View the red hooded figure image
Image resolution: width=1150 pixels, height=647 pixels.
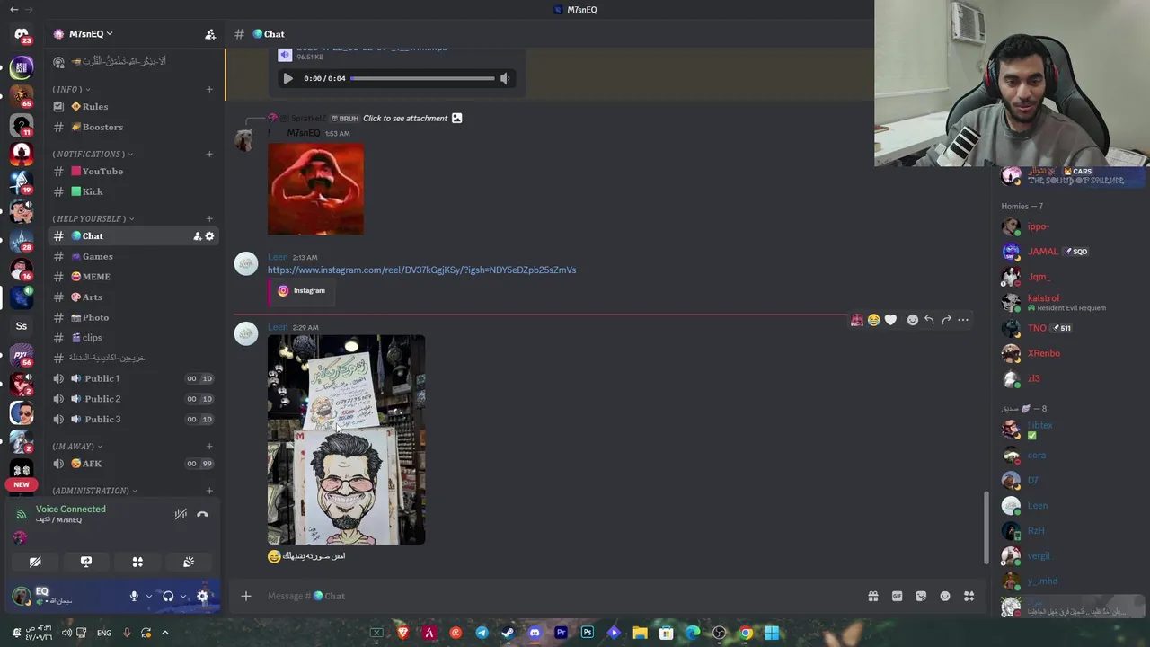coord(315,189)
